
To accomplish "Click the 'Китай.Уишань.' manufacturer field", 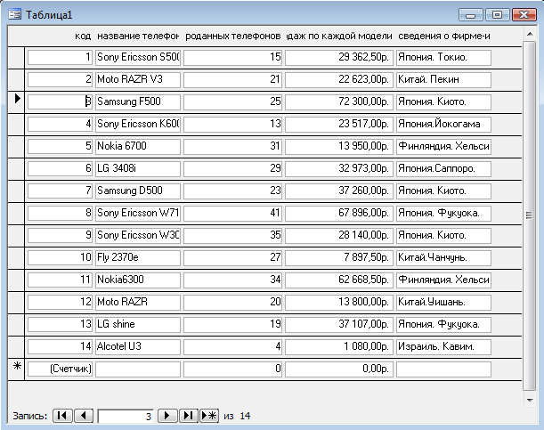I will tap(443, 302).
